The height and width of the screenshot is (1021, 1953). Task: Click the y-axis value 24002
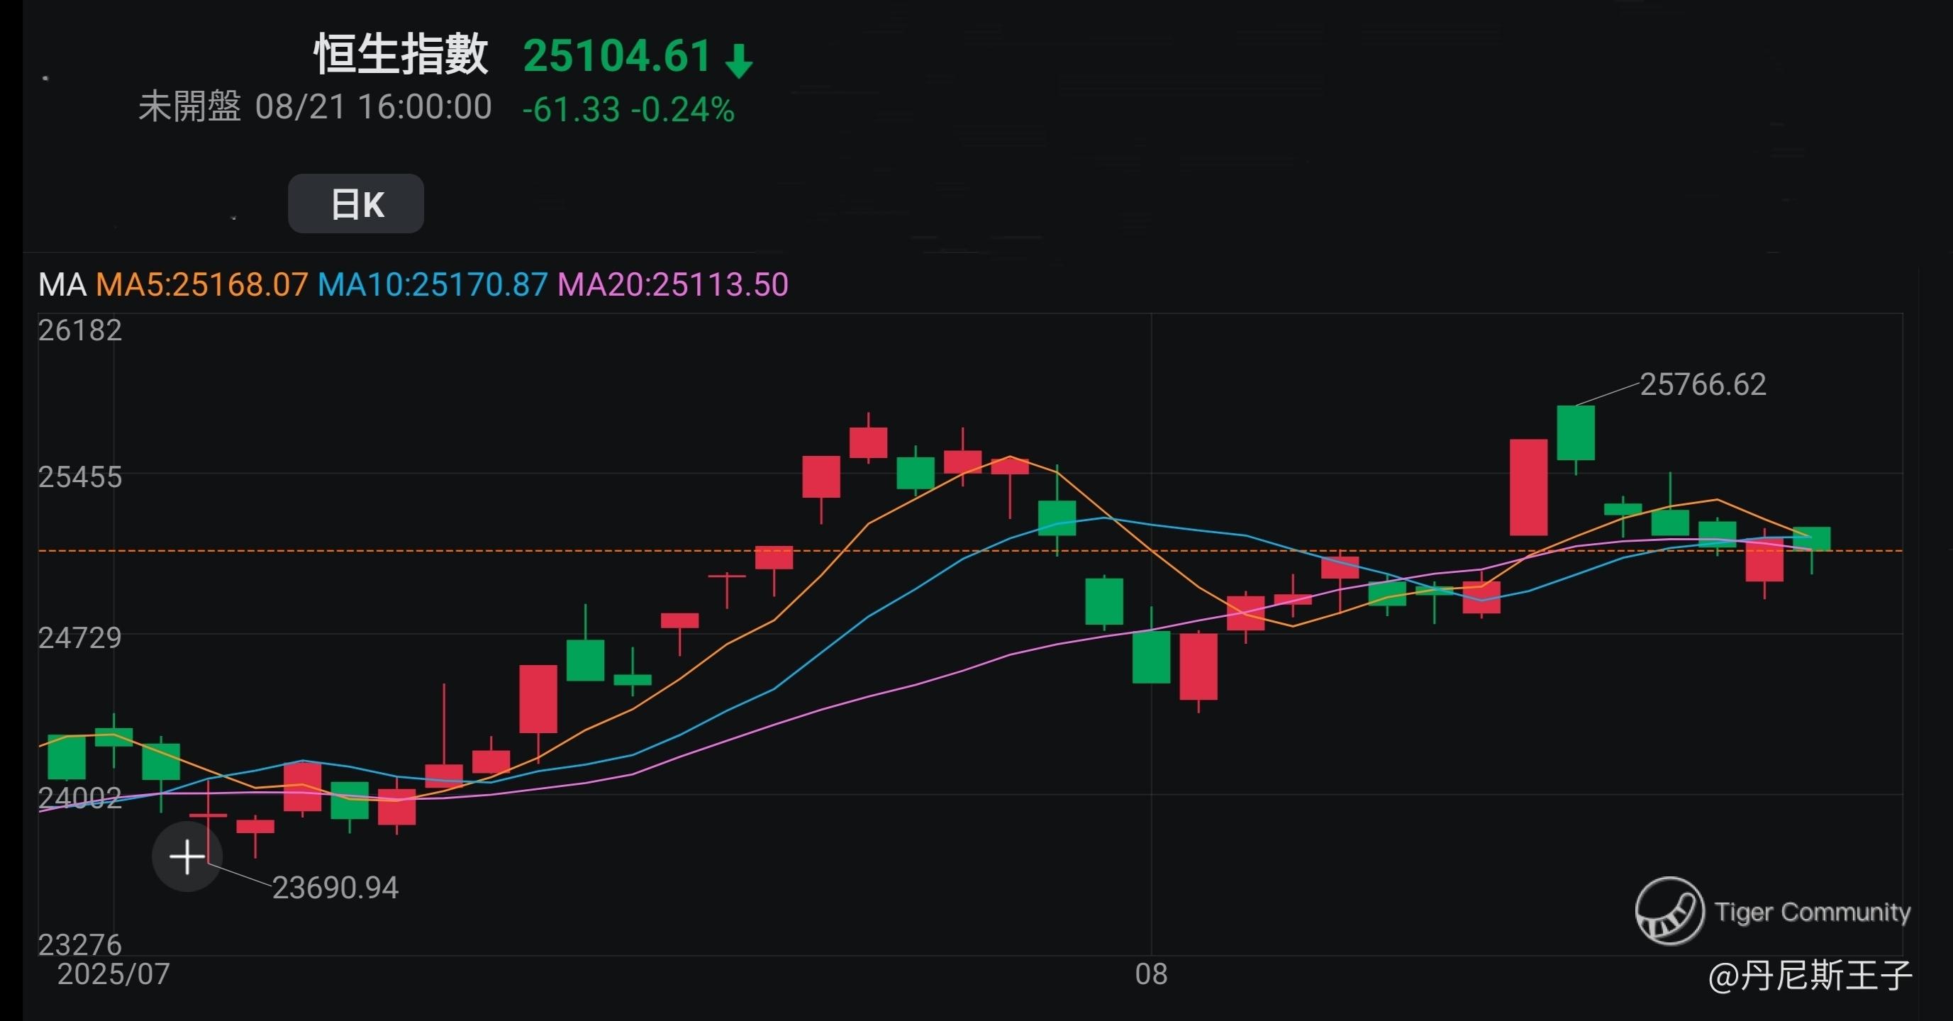(x=79, y=798)
